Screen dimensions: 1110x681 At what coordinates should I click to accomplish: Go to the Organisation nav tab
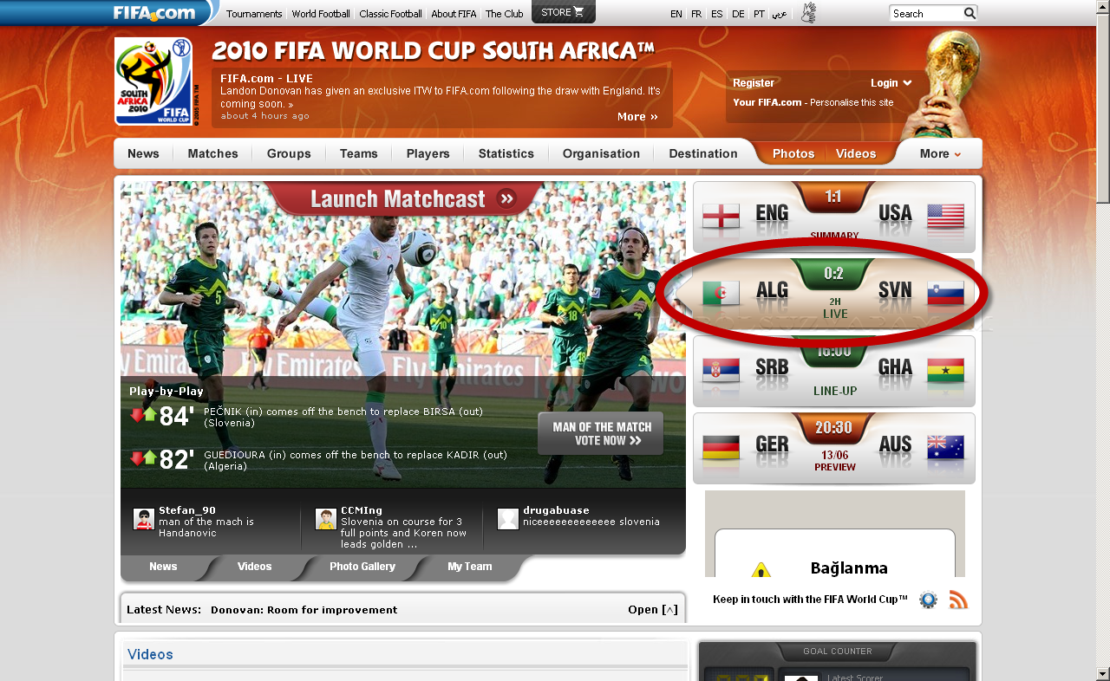click(x=601, y=153)
